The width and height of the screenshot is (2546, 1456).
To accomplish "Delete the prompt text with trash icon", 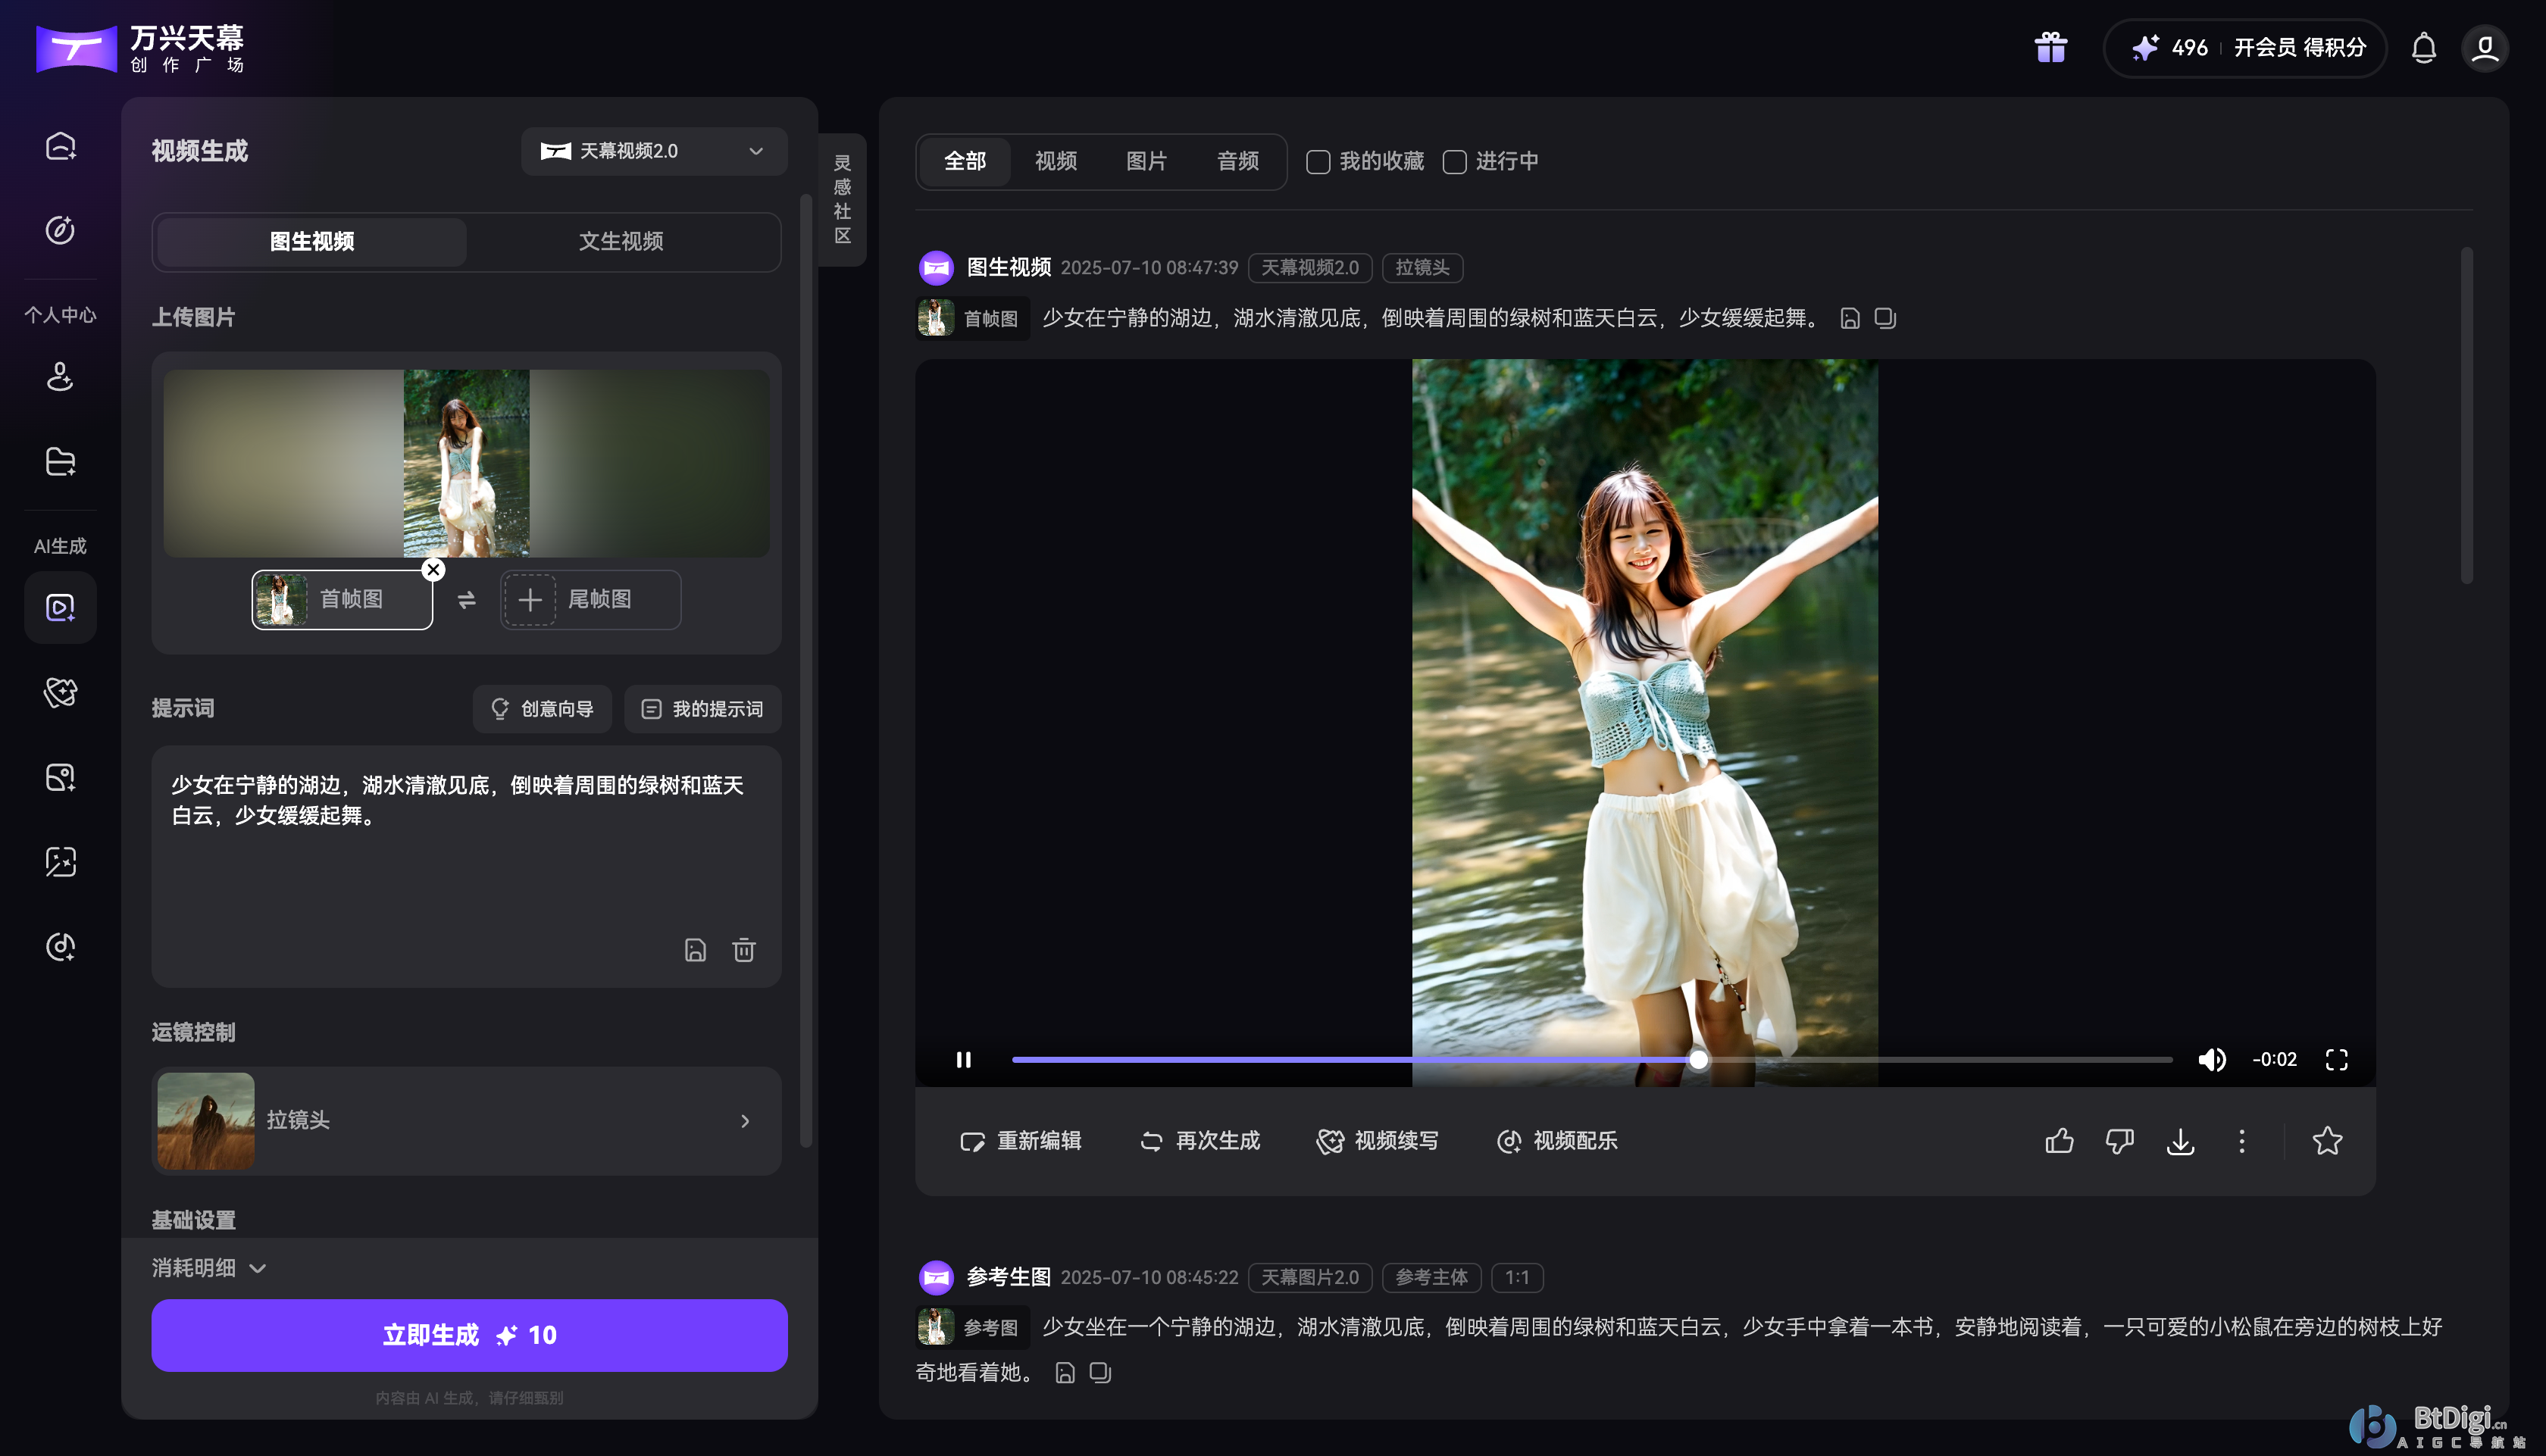I will coord(743,950).
